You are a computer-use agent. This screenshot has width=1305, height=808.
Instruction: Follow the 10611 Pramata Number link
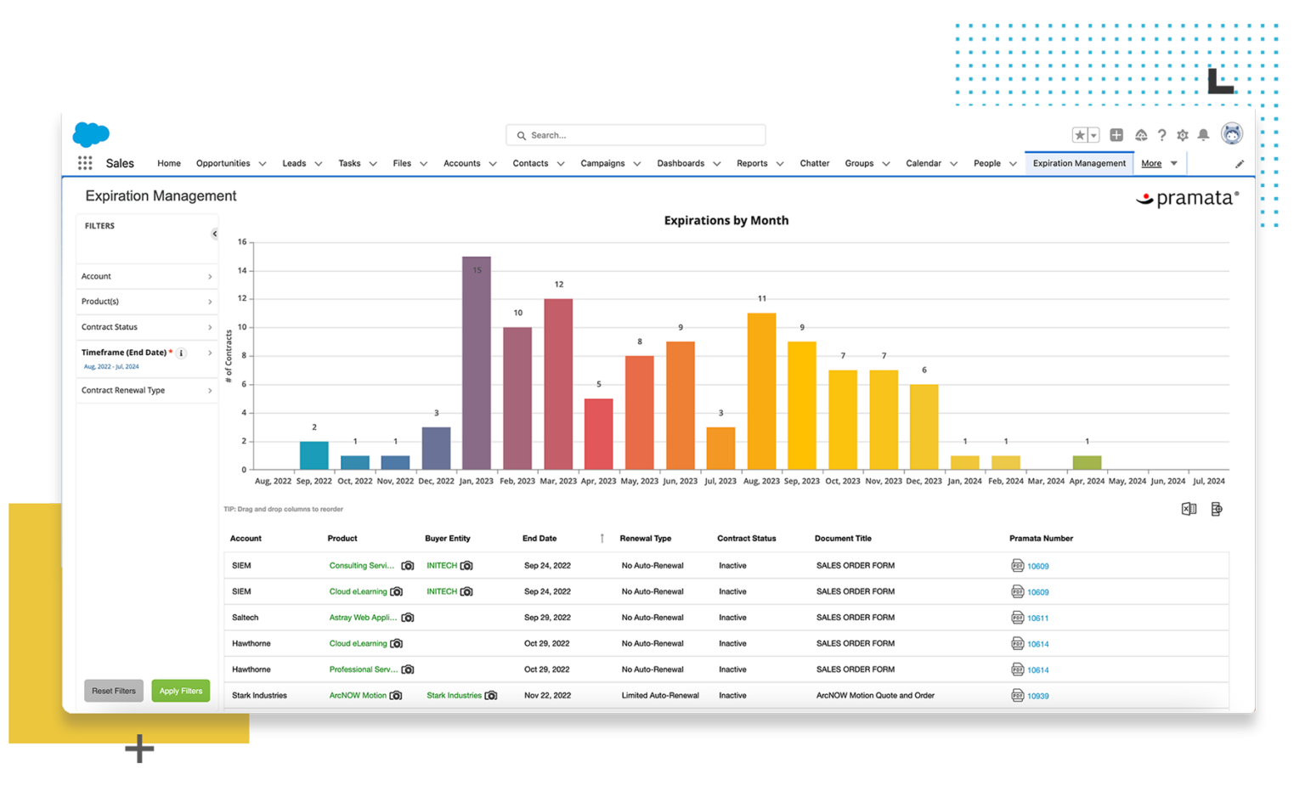(1037, 618)
